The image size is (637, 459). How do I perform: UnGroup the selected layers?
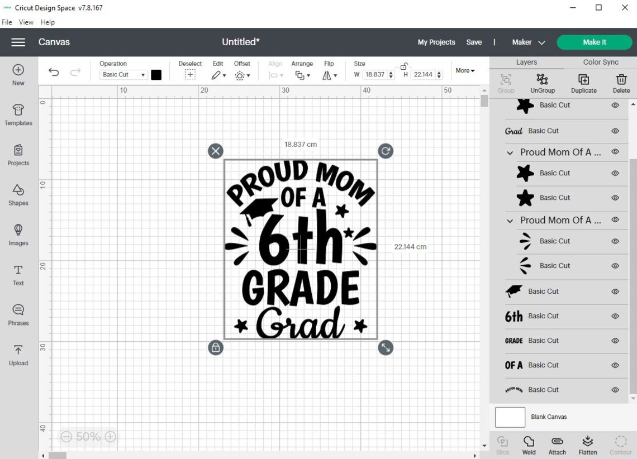pyautogui.click(x=542, y=84)
